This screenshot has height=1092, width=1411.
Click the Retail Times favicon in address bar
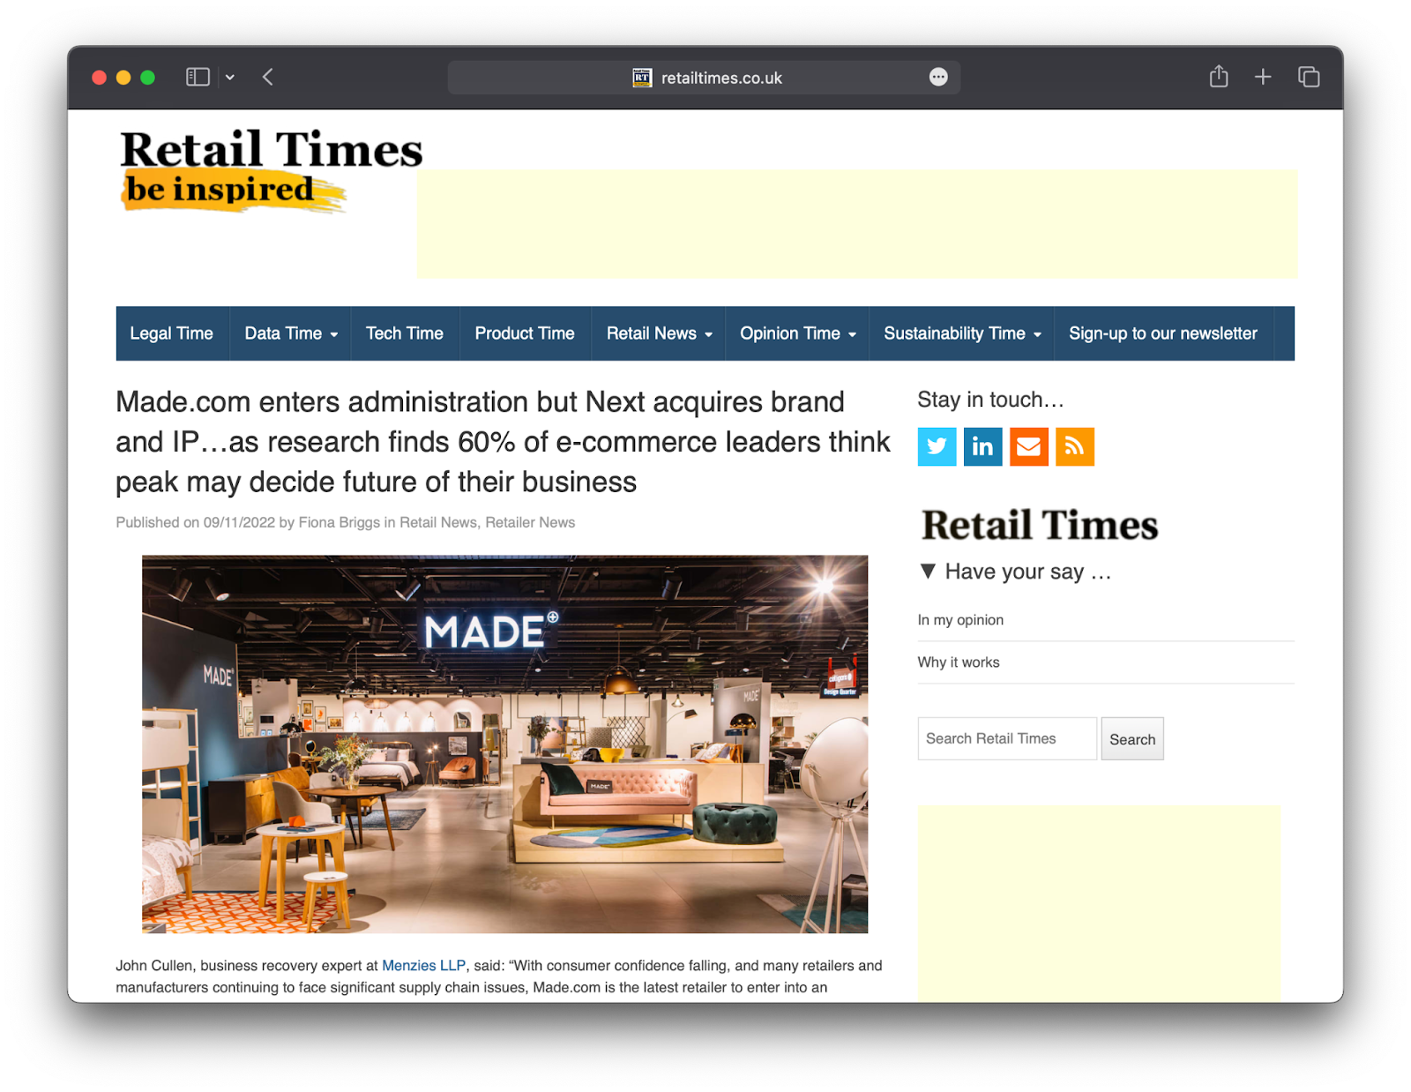pos(642,78)
